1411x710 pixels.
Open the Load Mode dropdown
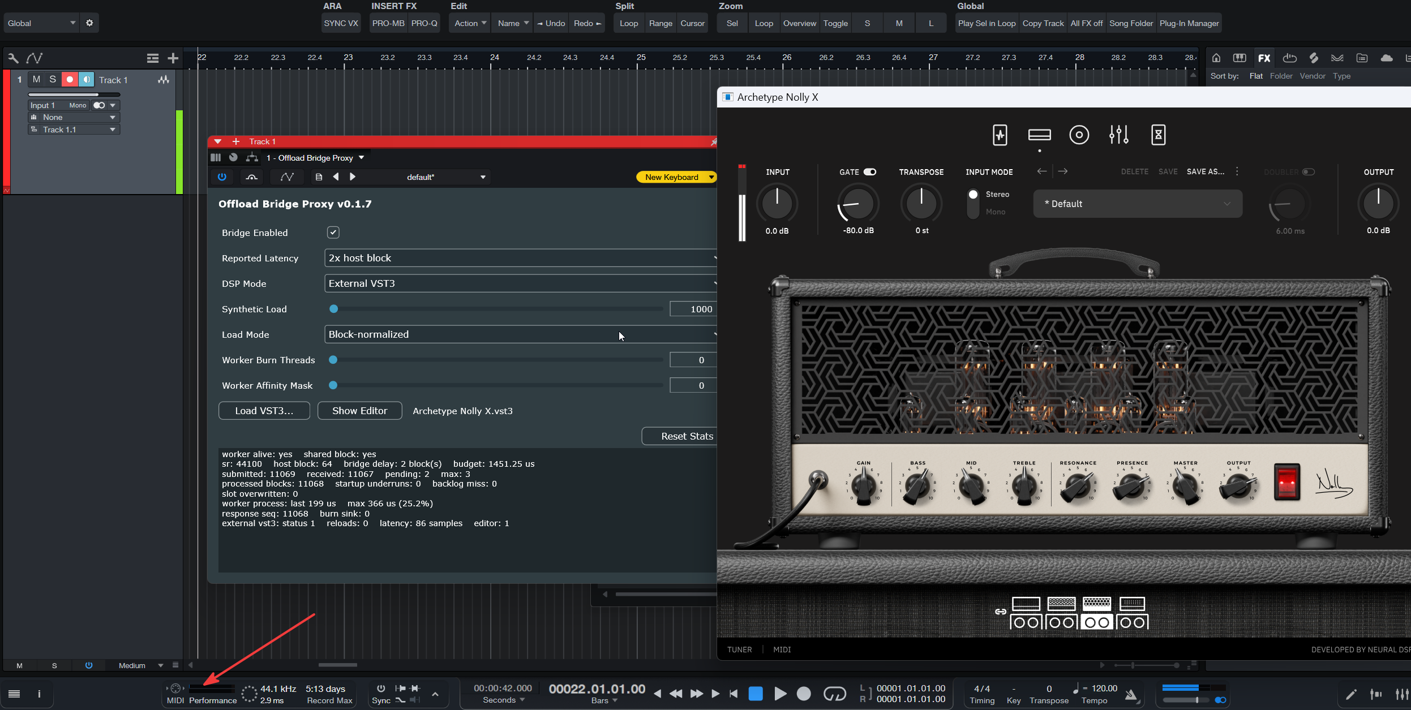click(x=521, y=334)
